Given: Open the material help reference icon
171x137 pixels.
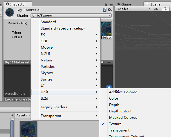Looking at the screenshot, I should [x=104, y=10].
